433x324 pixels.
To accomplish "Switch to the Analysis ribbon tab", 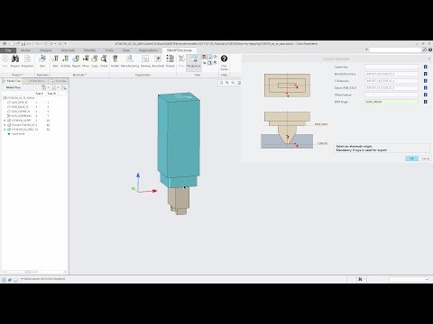I will point(46,50).
